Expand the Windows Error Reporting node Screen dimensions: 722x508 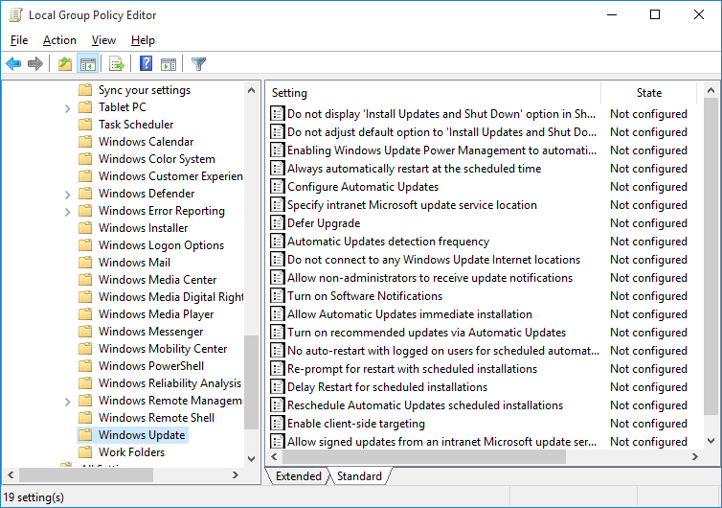(68, 211)
